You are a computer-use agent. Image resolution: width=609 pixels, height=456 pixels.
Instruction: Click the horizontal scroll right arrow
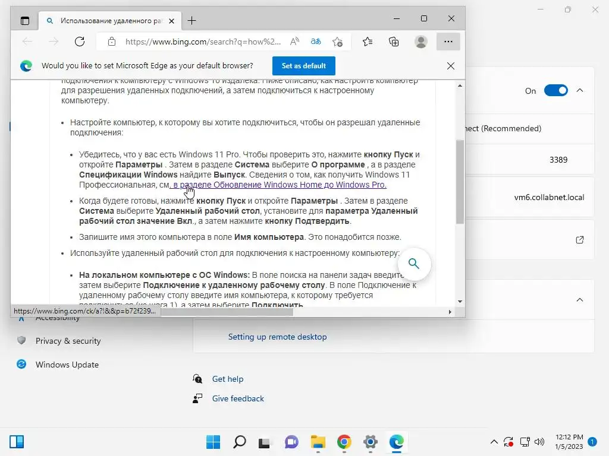(x=450, y=312)
